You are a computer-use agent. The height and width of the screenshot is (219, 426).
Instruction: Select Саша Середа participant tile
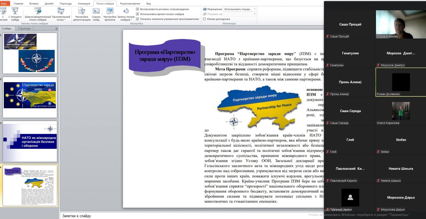click(350, 111)
